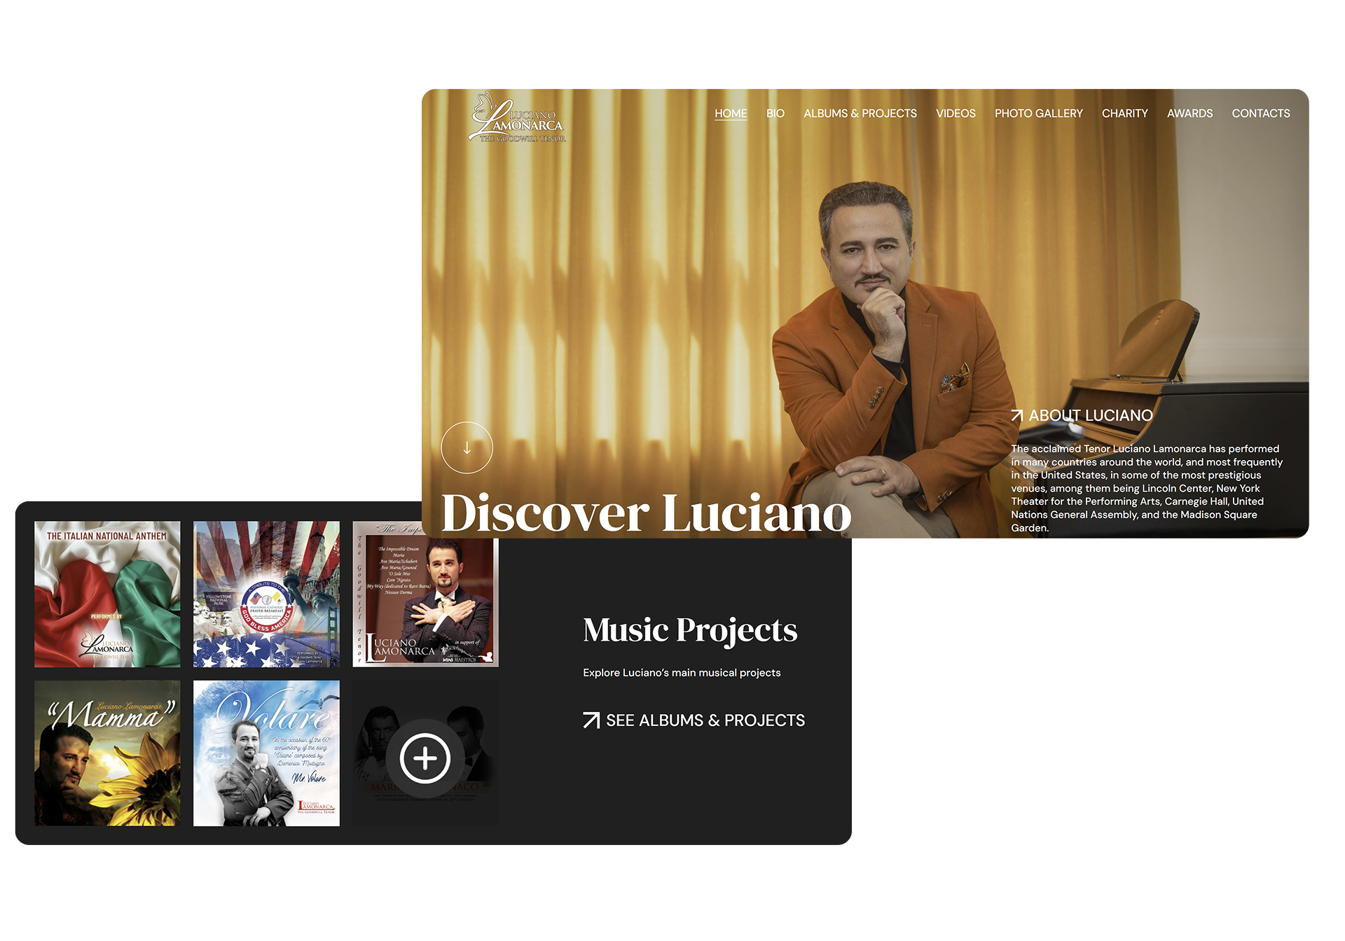Go to the Bio page
Viewport: 1345px width, 941px height.
775,113
